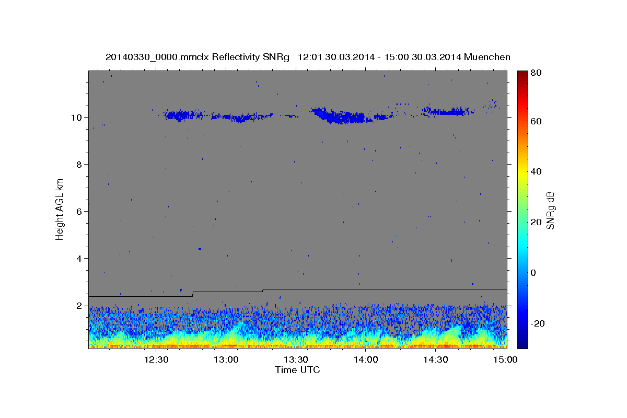The image size is (627, 418).
Task: Click the height tick label 8
Action: pos(80,164)
